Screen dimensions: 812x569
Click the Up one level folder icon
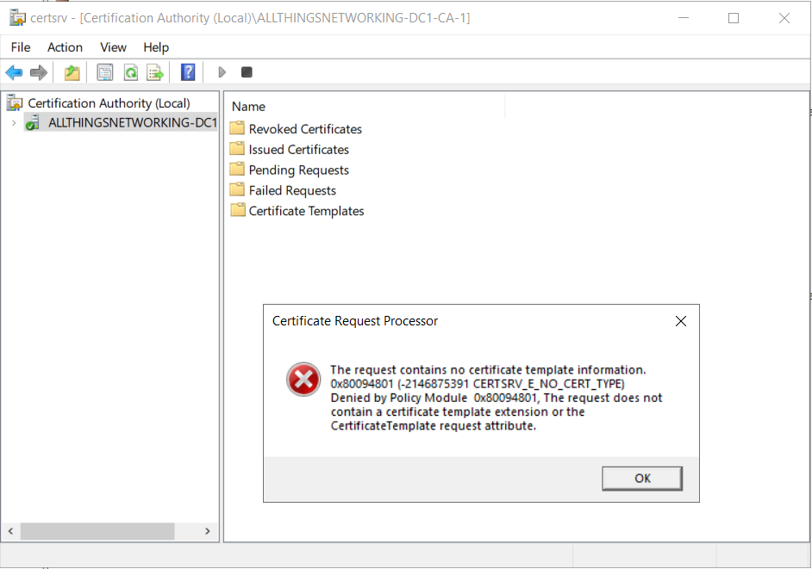(72, 72)
